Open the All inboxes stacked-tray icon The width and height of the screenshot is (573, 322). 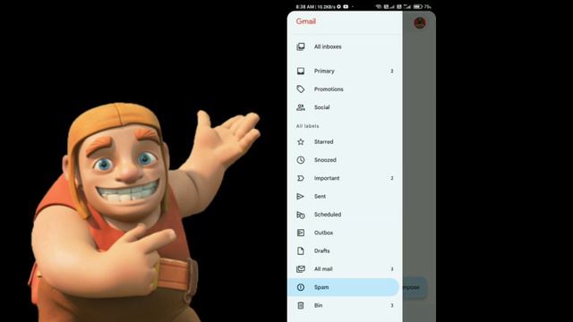[301, 47]
